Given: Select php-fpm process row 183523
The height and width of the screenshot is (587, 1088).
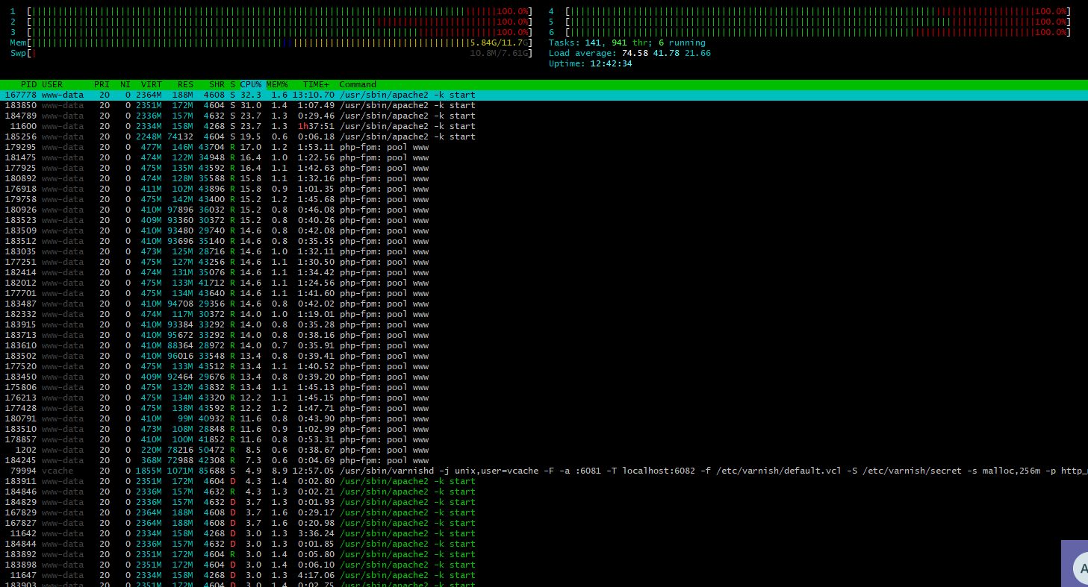Looking at the screenshot, I should pos(544,220).
